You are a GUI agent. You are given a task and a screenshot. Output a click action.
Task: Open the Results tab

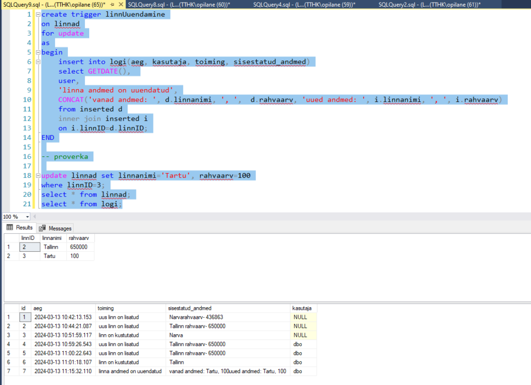pyautogui.click(x=20, y=227)
